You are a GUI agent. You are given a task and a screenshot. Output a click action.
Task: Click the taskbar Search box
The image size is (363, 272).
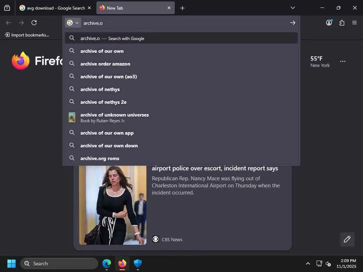(59, 263)
